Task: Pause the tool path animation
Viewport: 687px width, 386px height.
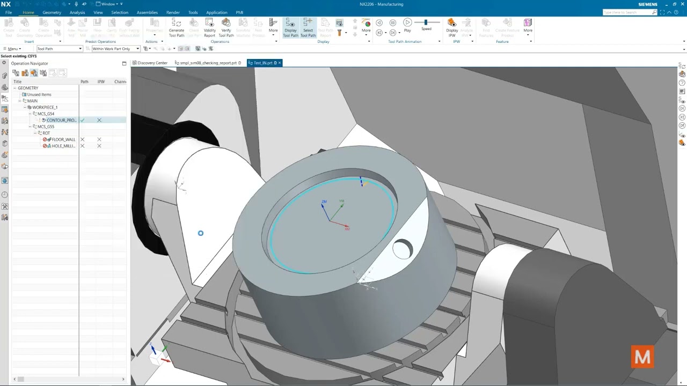Action: pyautogui.click(x=393, y=23)
